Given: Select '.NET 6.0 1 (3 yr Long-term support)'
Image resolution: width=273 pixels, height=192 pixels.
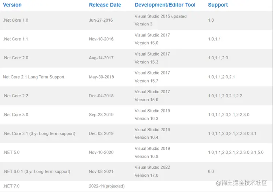Looking at the screenshot, I should click(36, 171).
